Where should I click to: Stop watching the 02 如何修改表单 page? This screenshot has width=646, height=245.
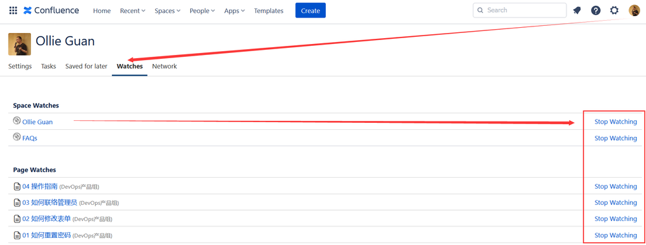coord(616,218)
